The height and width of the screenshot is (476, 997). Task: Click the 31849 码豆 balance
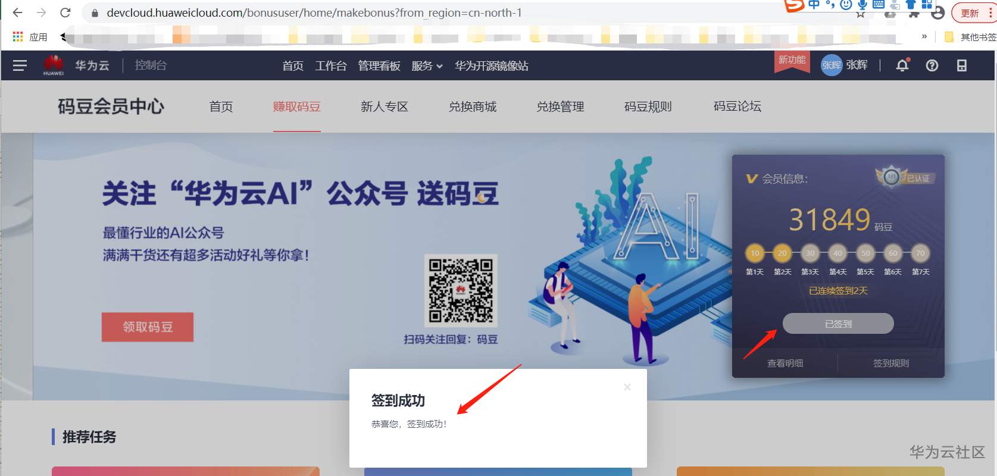(840, 220)
